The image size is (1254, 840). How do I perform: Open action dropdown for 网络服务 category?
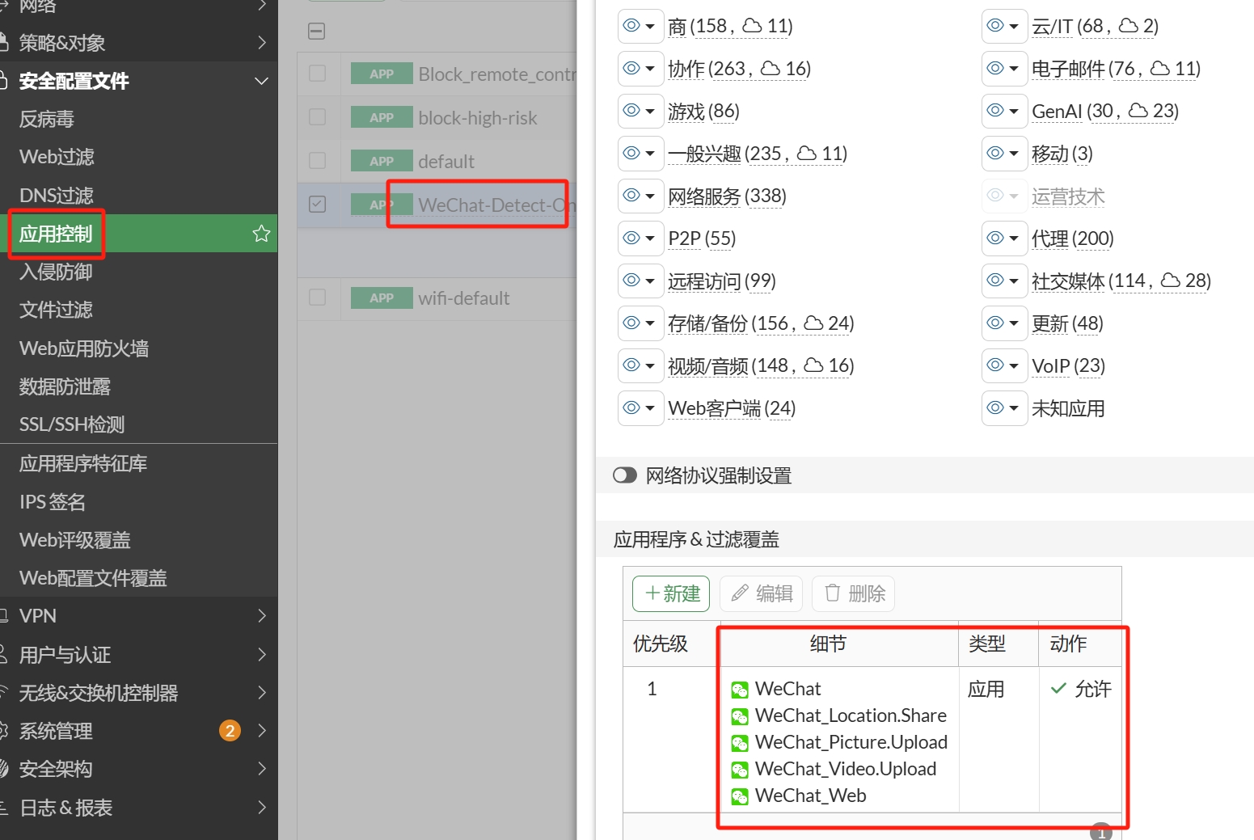point(650,196)
